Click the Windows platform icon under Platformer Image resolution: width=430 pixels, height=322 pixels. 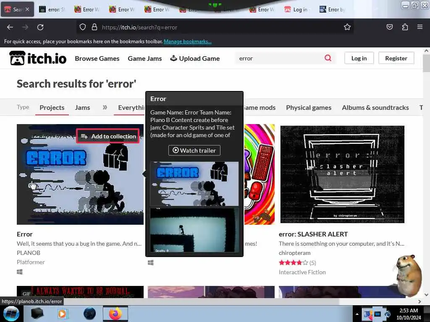(x=19, y=272)
